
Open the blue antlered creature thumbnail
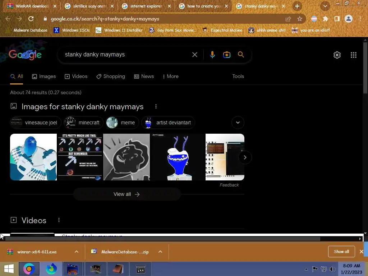178,157
